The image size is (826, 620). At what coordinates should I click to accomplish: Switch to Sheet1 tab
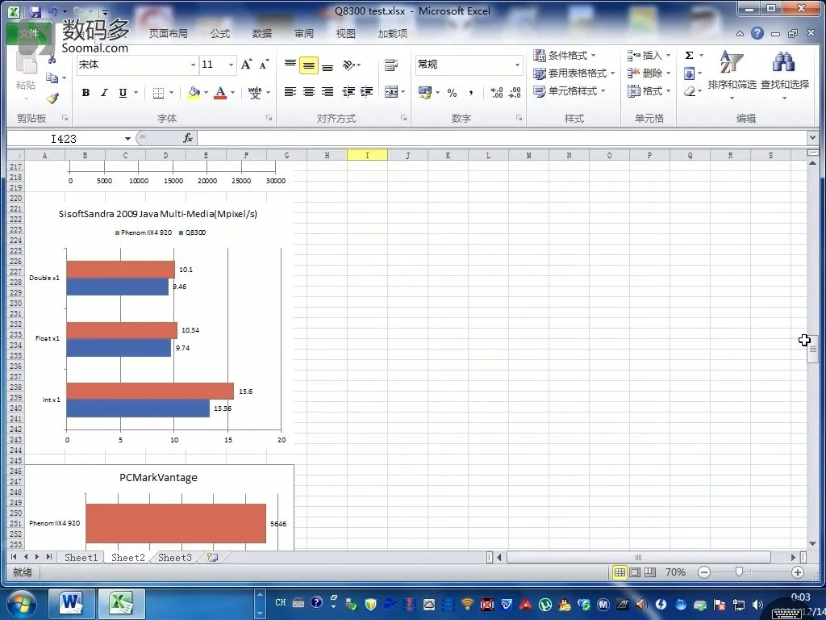click(81, 557)
